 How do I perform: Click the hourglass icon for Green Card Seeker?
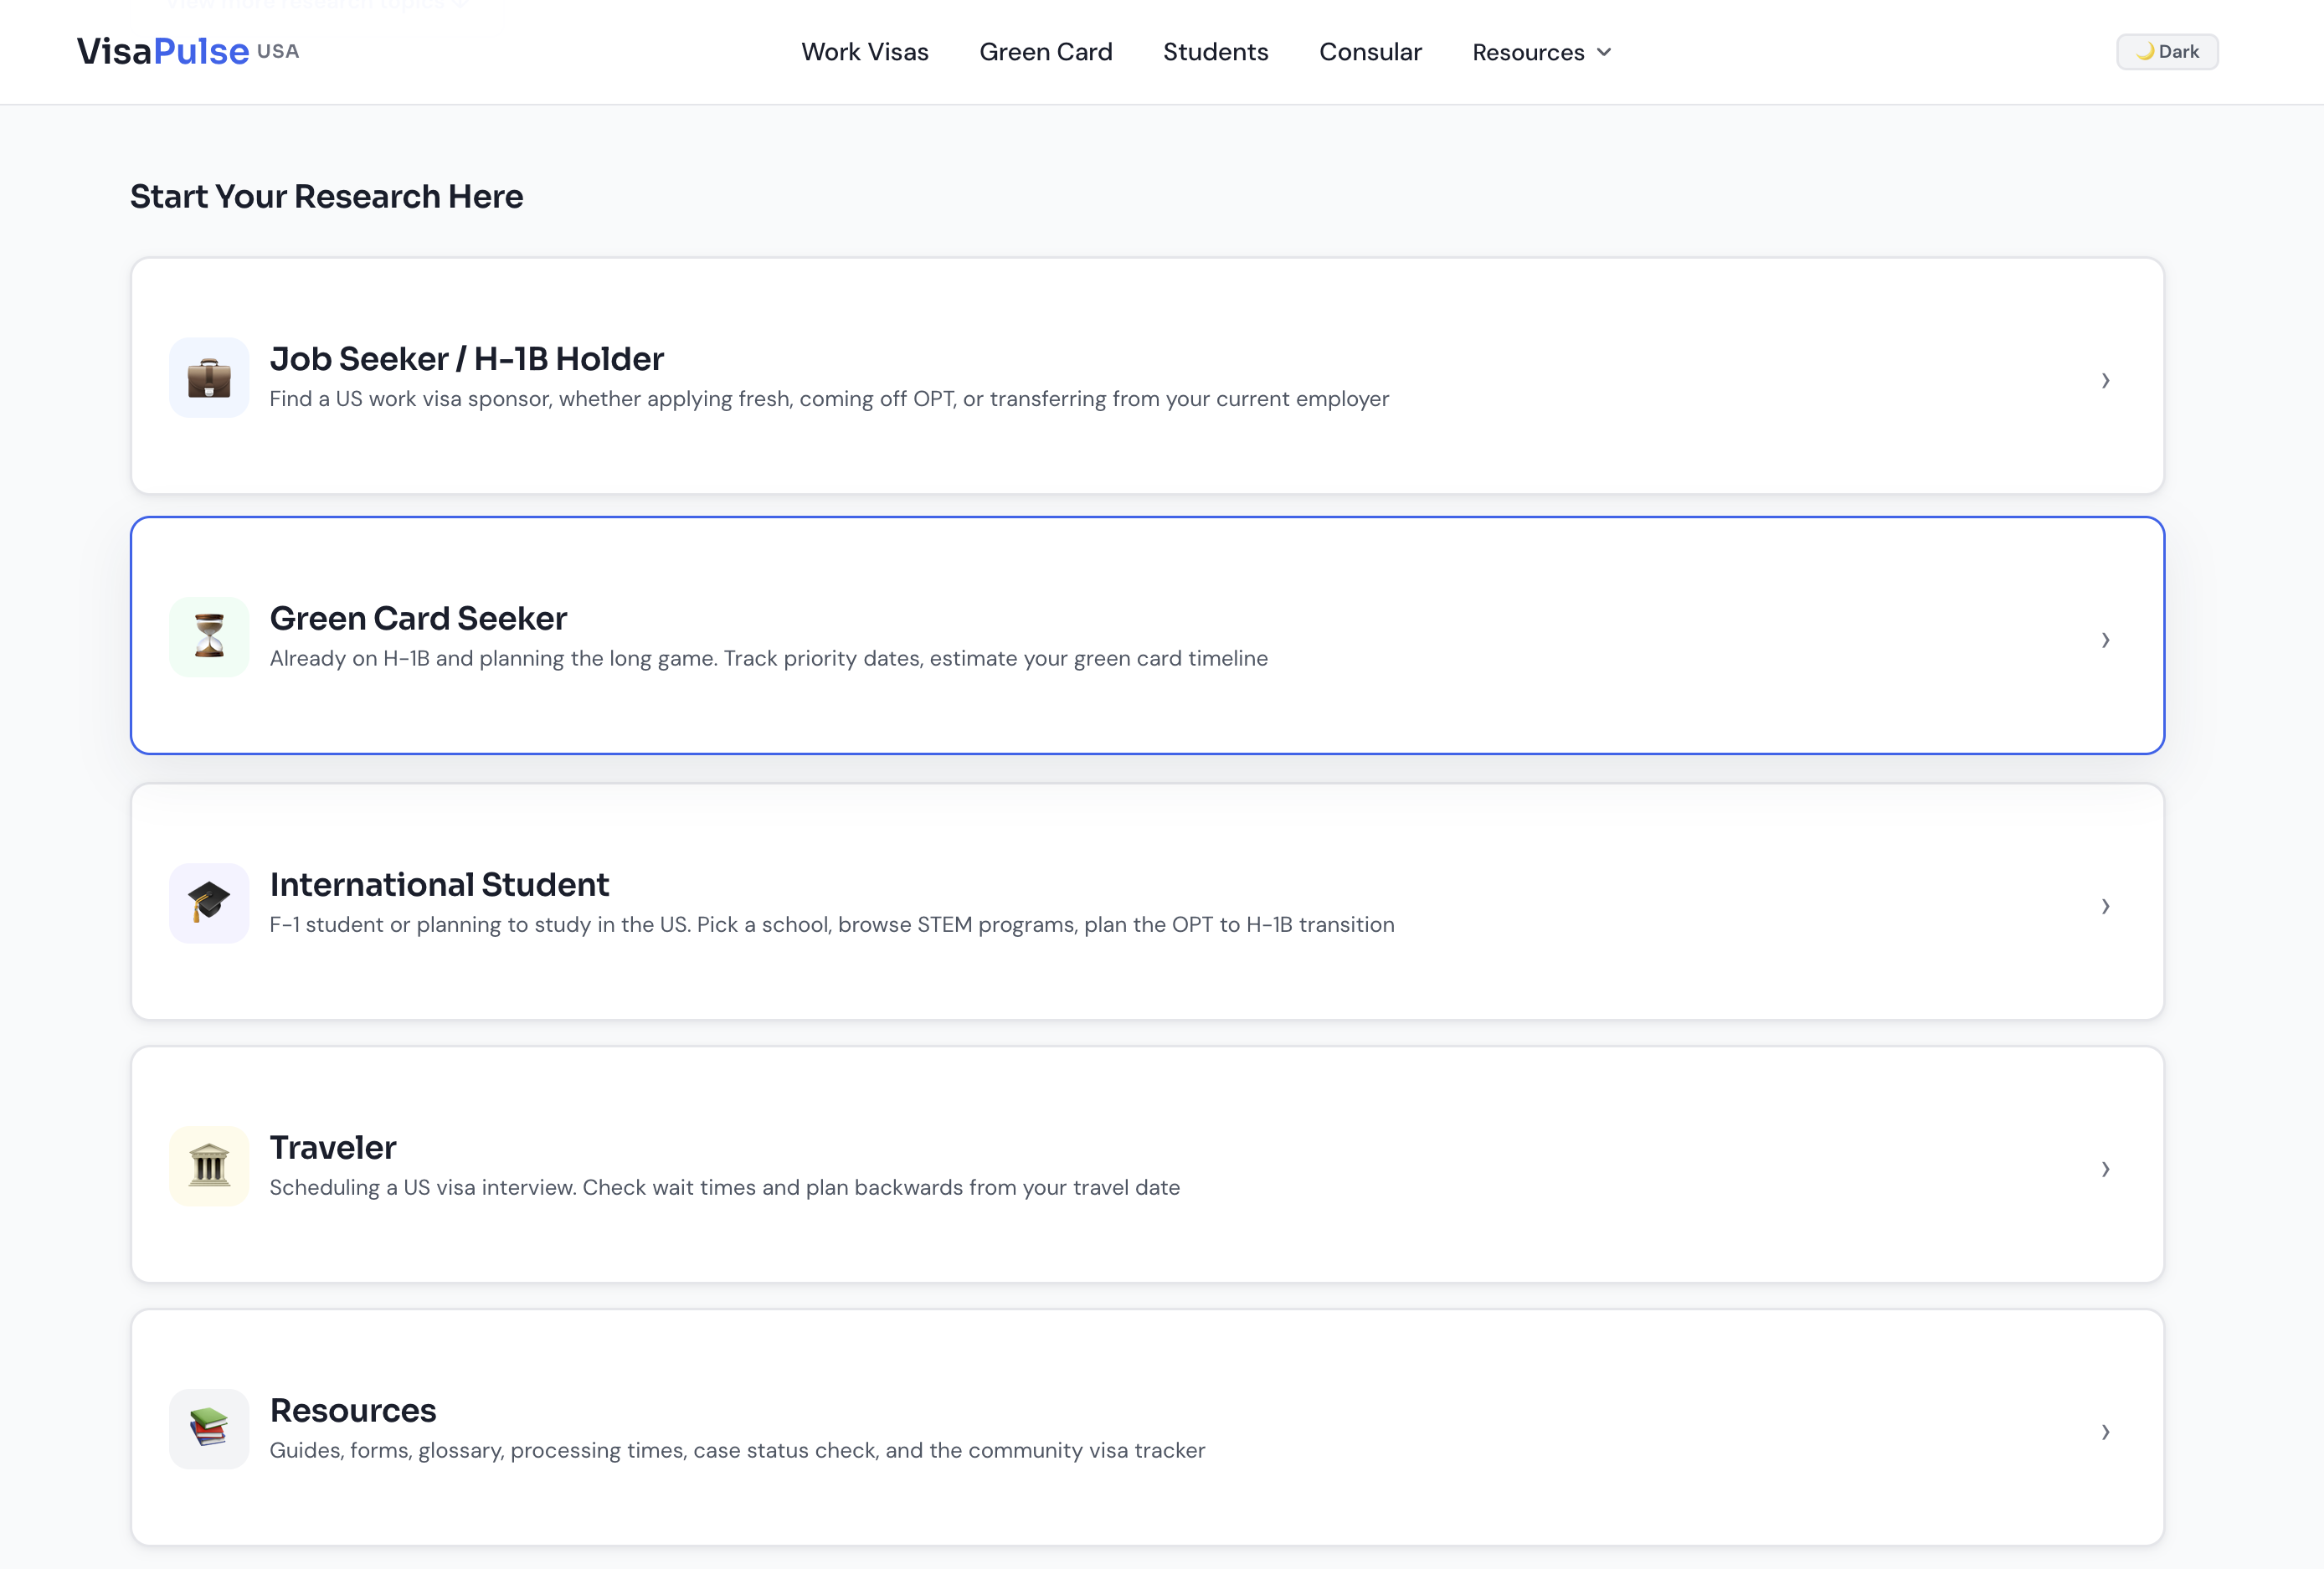pos(209,637)
